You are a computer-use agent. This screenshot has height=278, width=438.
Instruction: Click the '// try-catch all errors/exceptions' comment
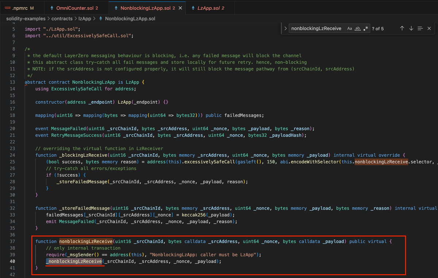click(x=91, y=168)
